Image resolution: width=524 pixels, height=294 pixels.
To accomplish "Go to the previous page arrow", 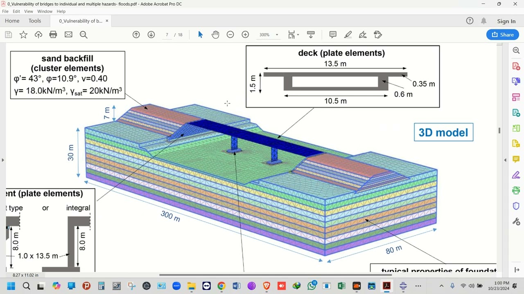I will 136,35.
